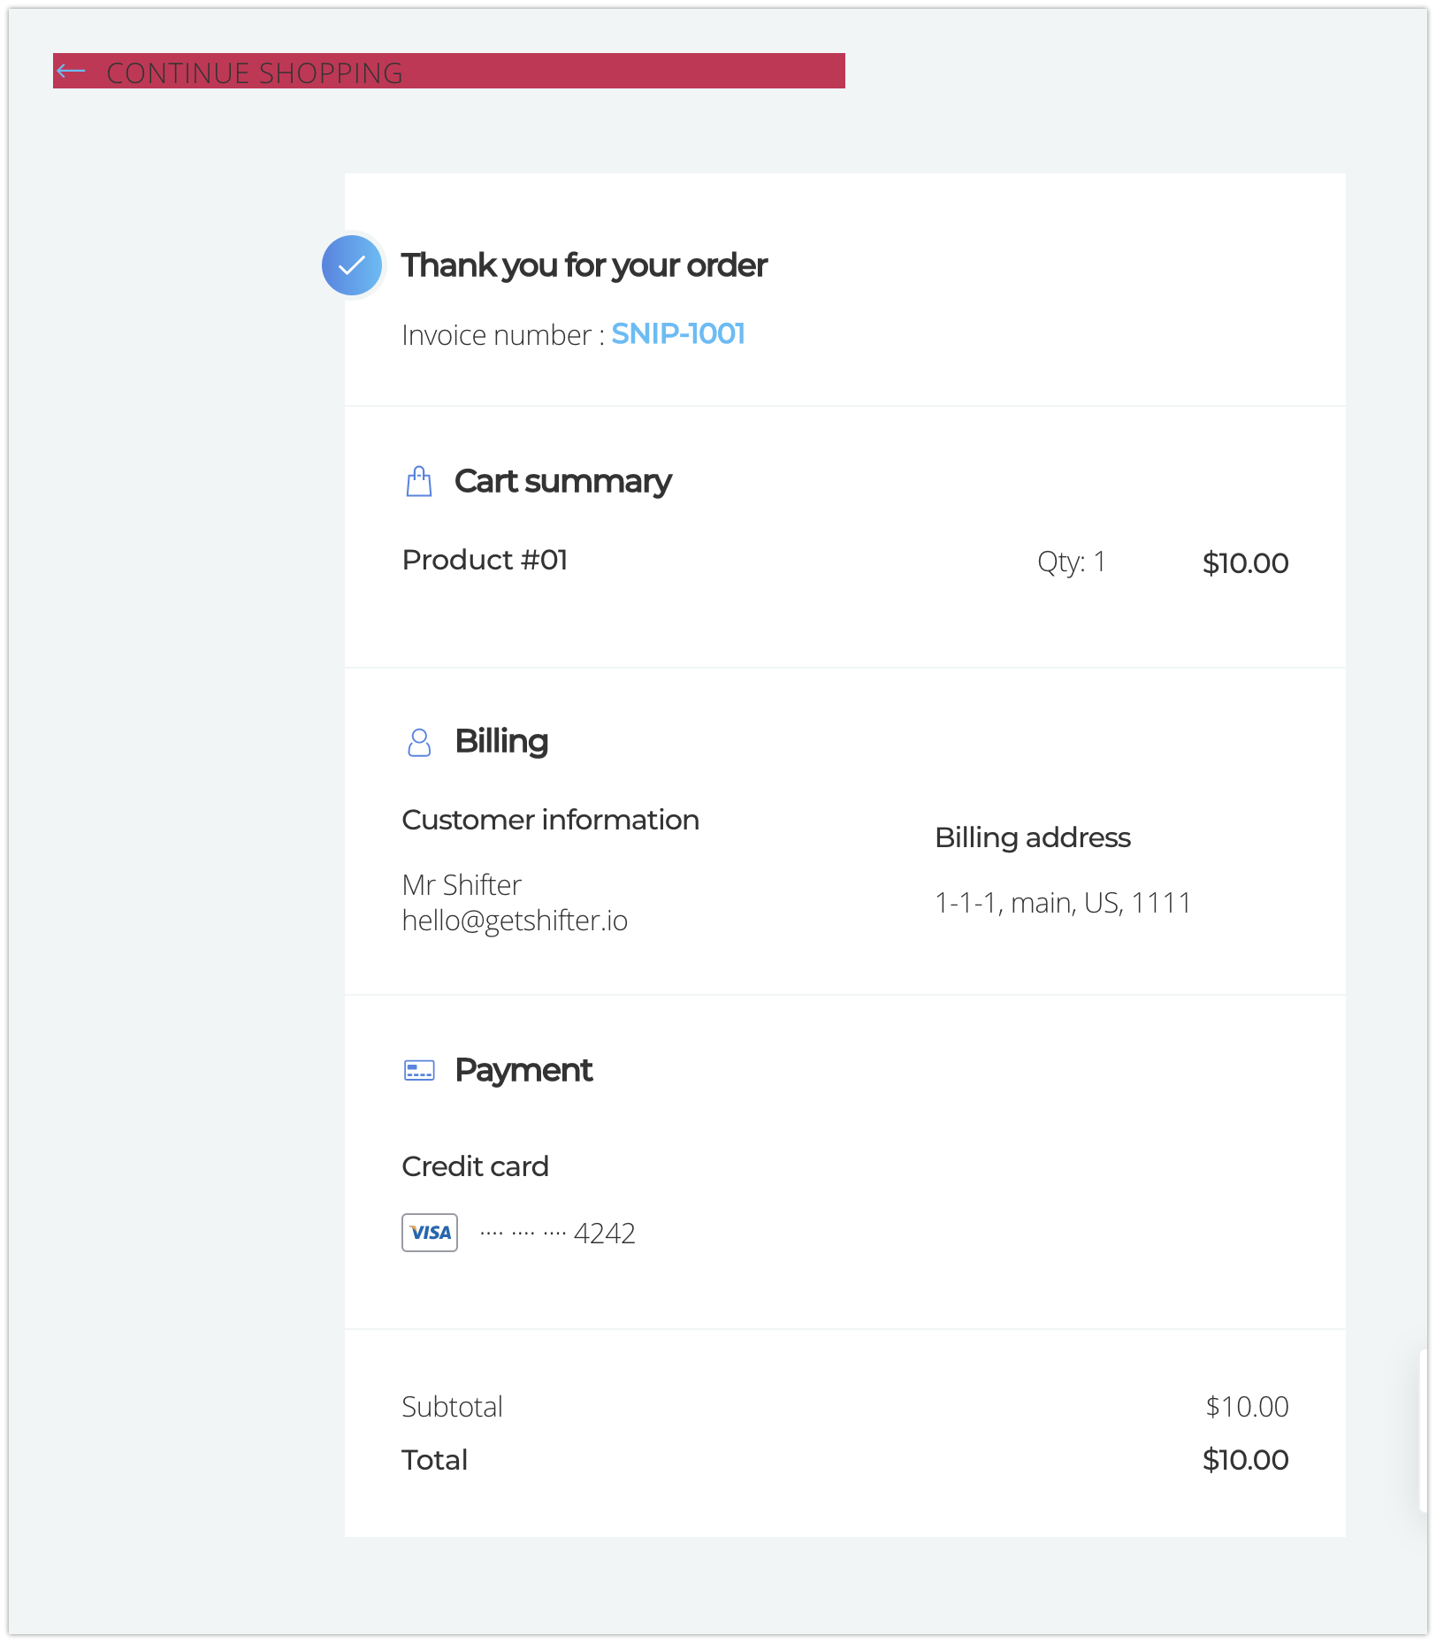Image resolution: width=1436 pixels, height=1643 pixels.
Task: Click the shopping bag cart icon
Action: pos(419,482)
